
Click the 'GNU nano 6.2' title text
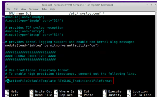tap(20, 14)
